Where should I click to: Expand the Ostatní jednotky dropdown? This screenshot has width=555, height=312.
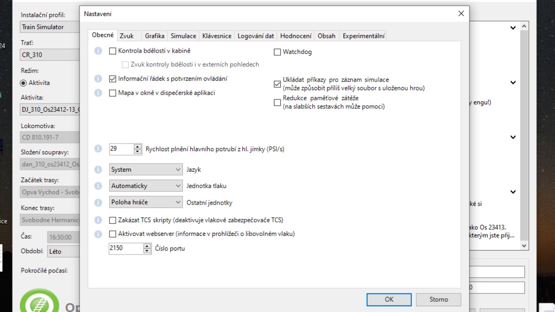click(x=146, y=202)
